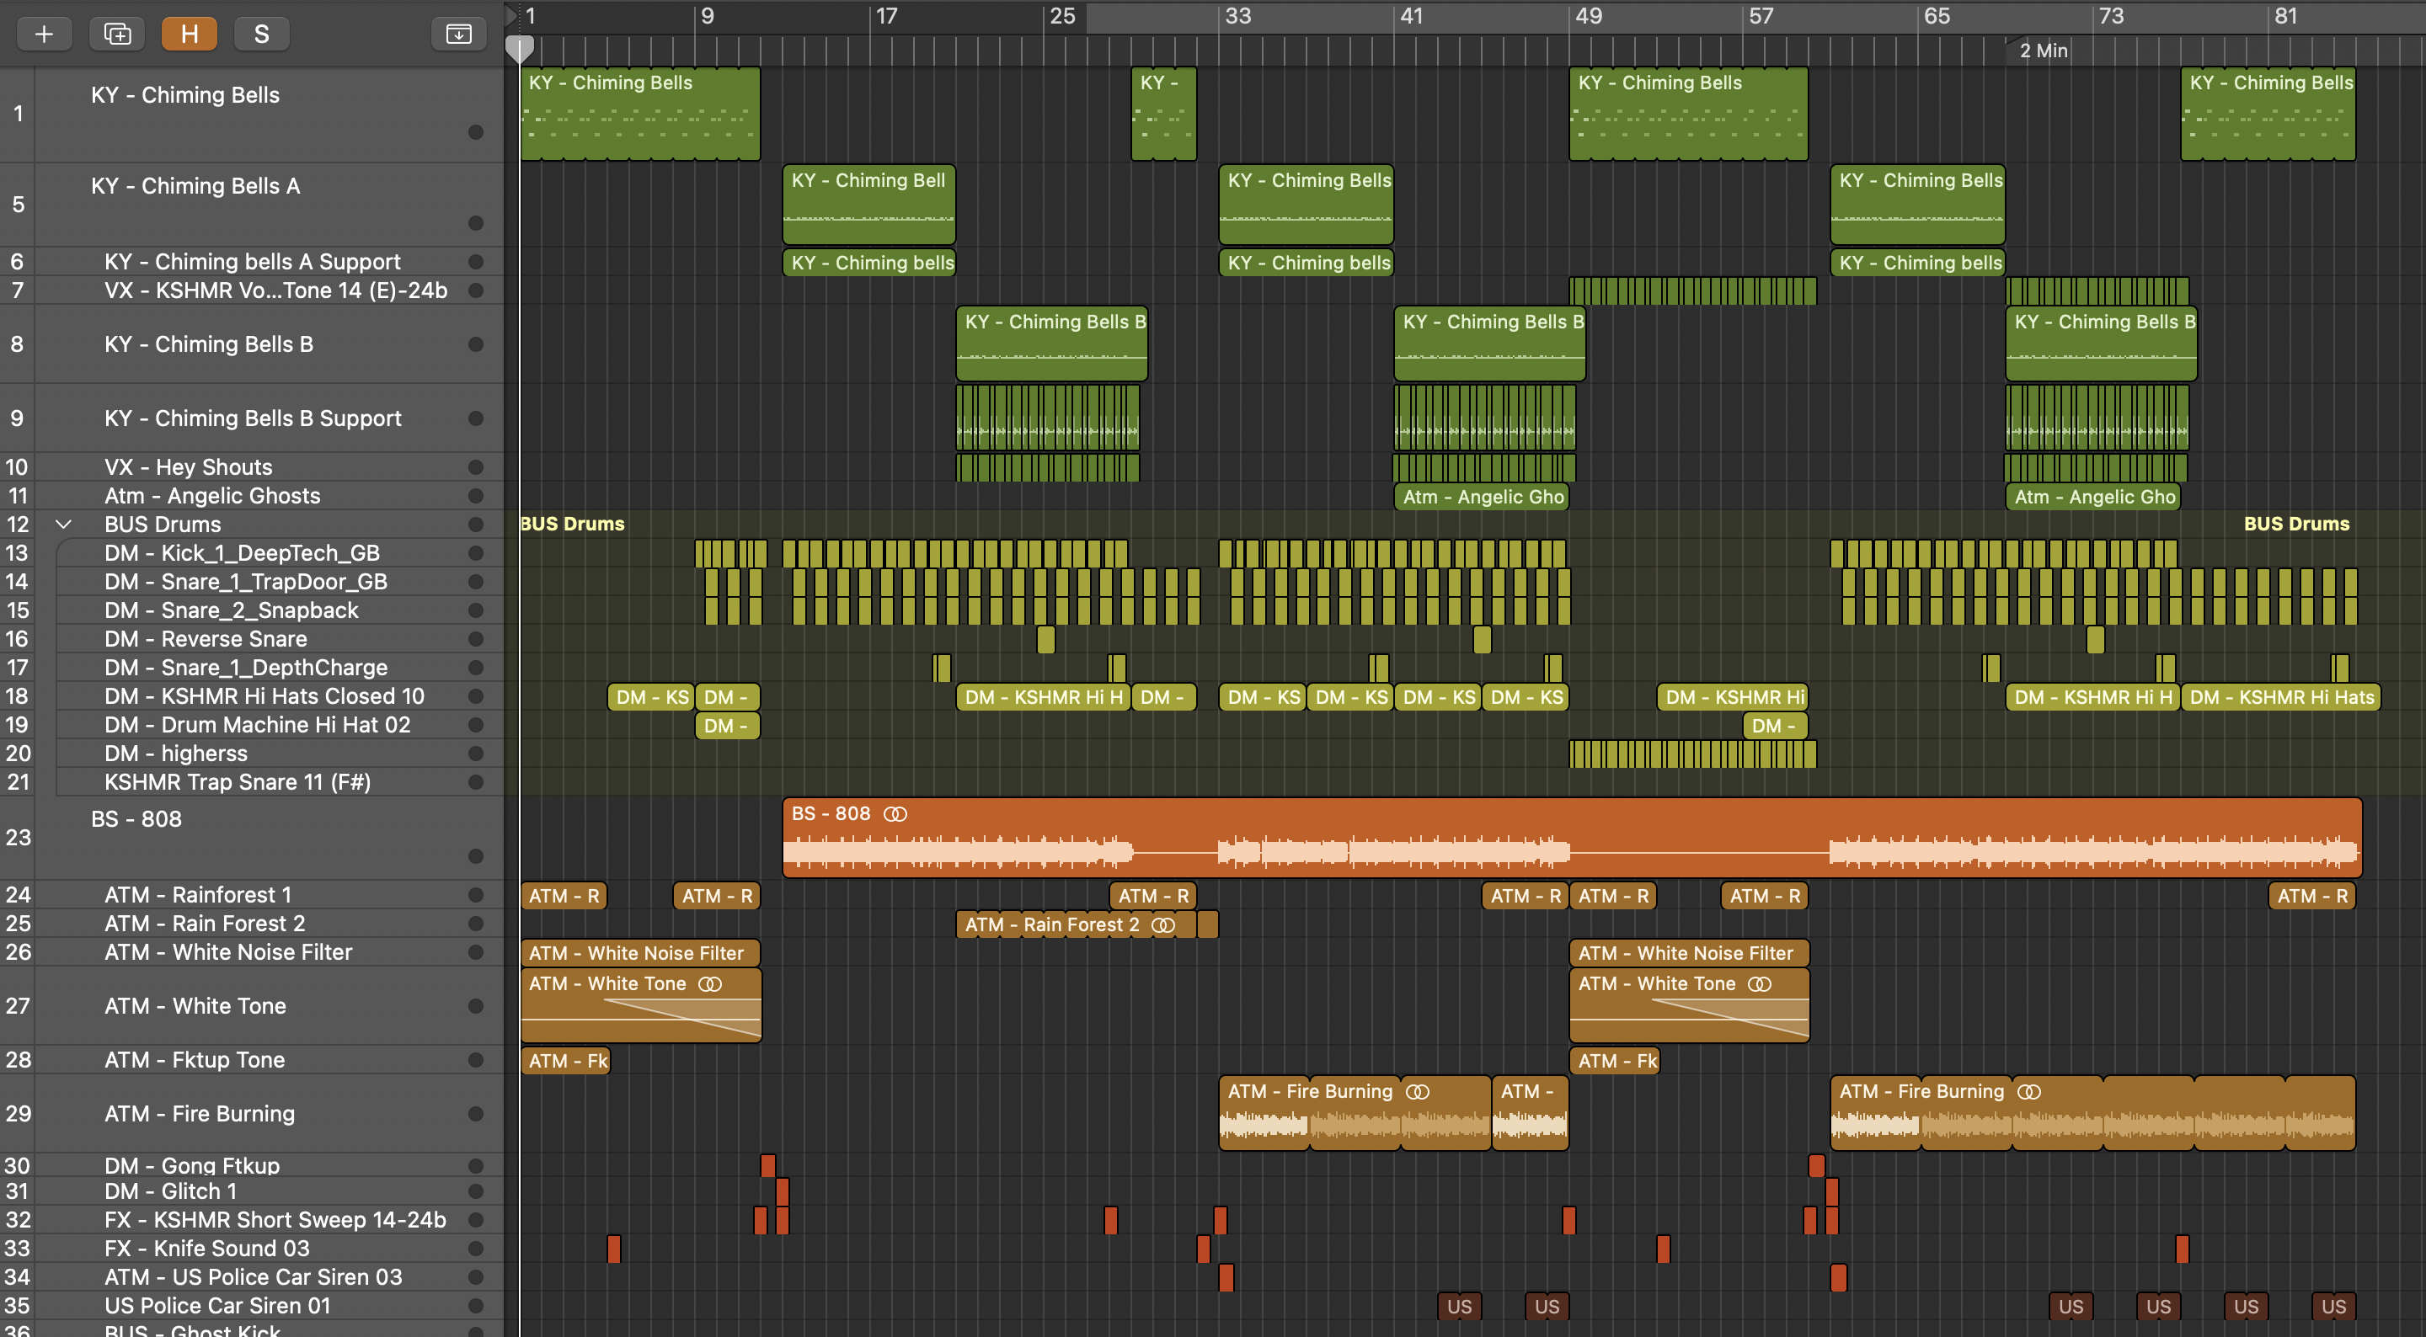Click the duplicate track button

pos(117,34)
